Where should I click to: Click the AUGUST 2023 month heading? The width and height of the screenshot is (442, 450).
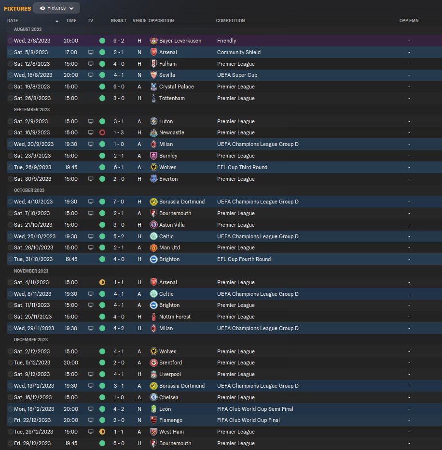28,29
